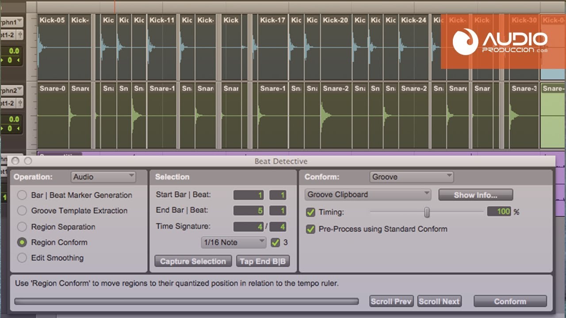Select the Kick-24 clip

[x=415, y=47]
